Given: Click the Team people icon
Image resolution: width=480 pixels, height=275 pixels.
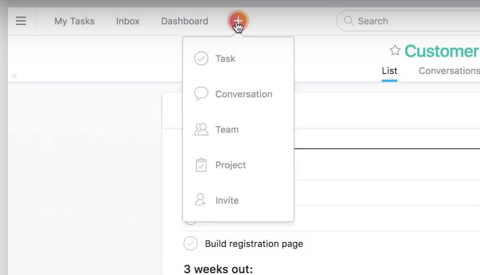Looking at the screenshot, I should tap(201, 130).
